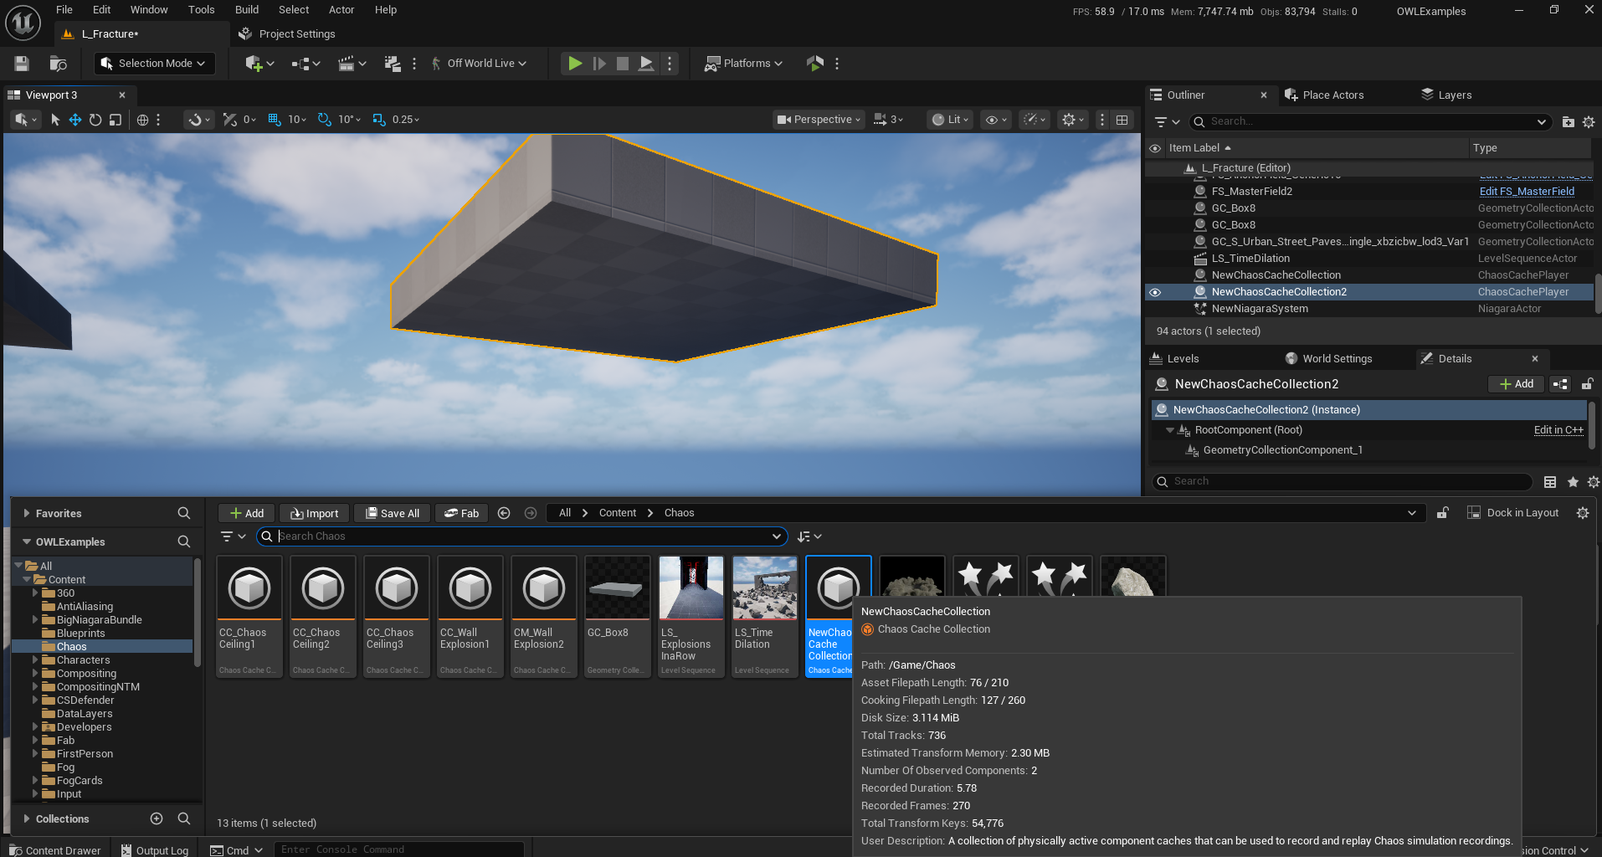Open the Off World Live dropdown
This screenshot has width=1602, height=857.
pyautogui.click(x=479, y=64)
